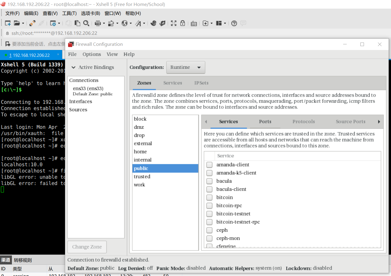
Task: Click the Disconnect icon in Xshell toolbar
Action: click(x=41, y=23)
